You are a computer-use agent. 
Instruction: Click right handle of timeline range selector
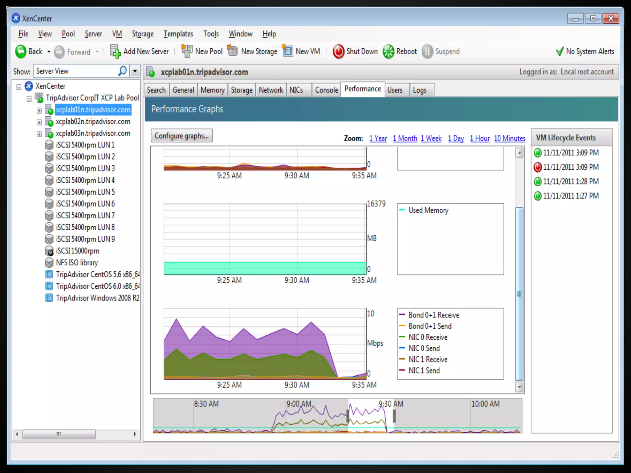(x=394, y=416)
